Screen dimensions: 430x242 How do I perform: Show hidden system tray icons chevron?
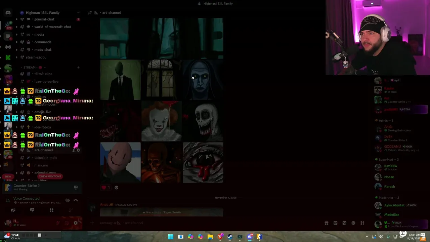pyautogui.click(x=367, y=237)
